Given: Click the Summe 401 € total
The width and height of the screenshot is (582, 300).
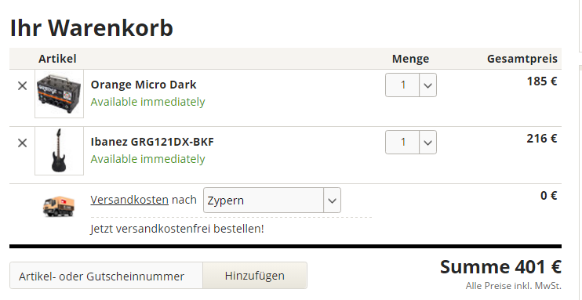Looking at the screenshot, I should click(500, 267).
